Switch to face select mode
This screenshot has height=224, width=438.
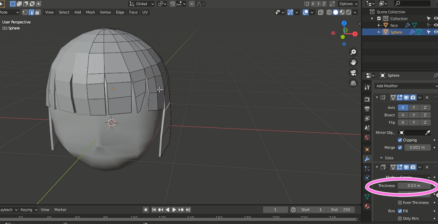click(x=37, y=12)
